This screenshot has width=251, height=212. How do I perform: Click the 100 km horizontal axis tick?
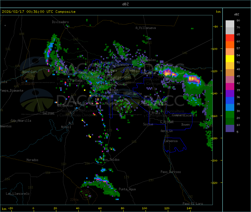pyautogui.click(x=144, y=208)
